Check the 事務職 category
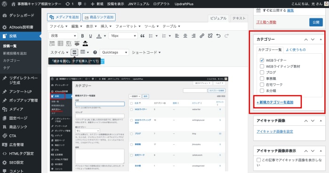329x173 pixels. pos(262,79)
